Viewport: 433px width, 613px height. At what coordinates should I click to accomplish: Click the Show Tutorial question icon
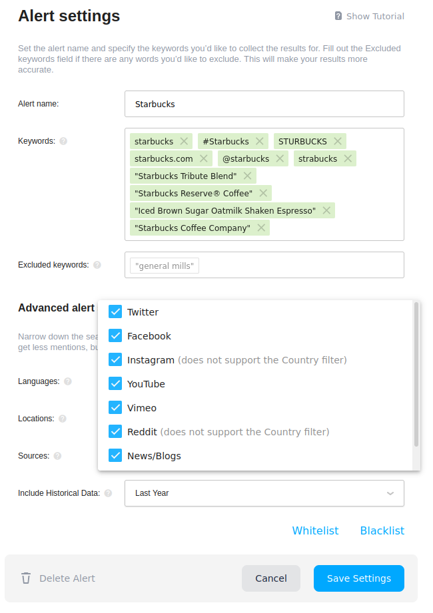coord(338,16)
